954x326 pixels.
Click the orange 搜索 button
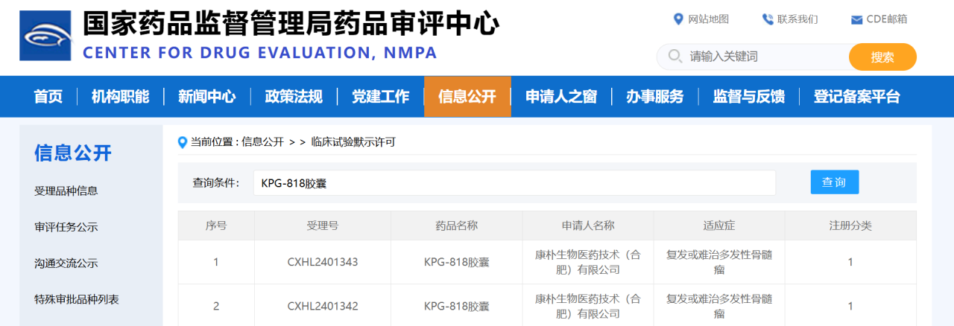pyautogui.click(x=882, y=57)
